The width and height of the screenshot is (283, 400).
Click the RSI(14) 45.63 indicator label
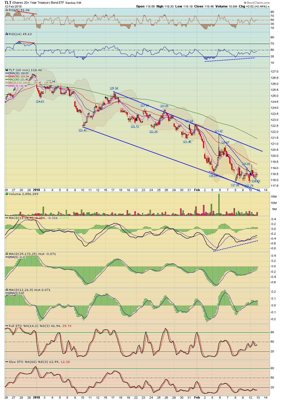(20, 34)
